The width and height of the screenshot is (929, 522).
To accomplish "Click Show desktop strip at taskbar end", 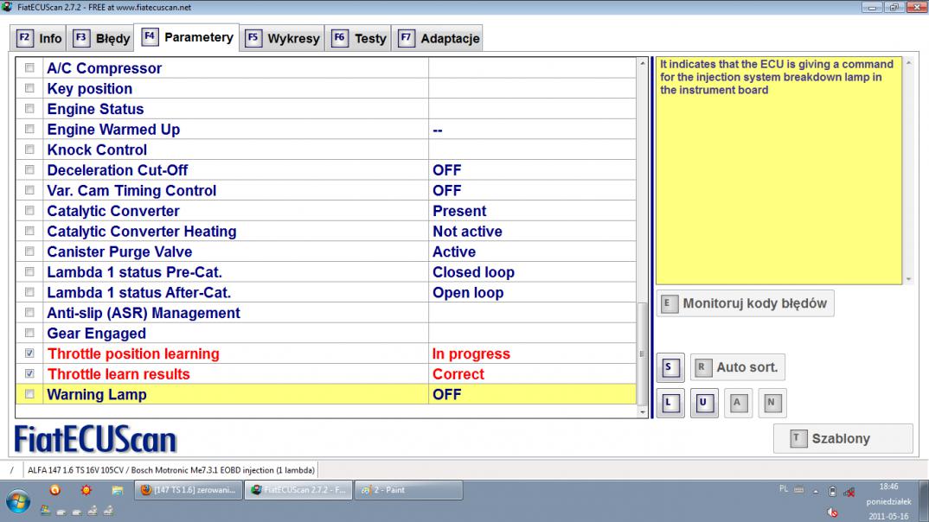I will (925, 500).
